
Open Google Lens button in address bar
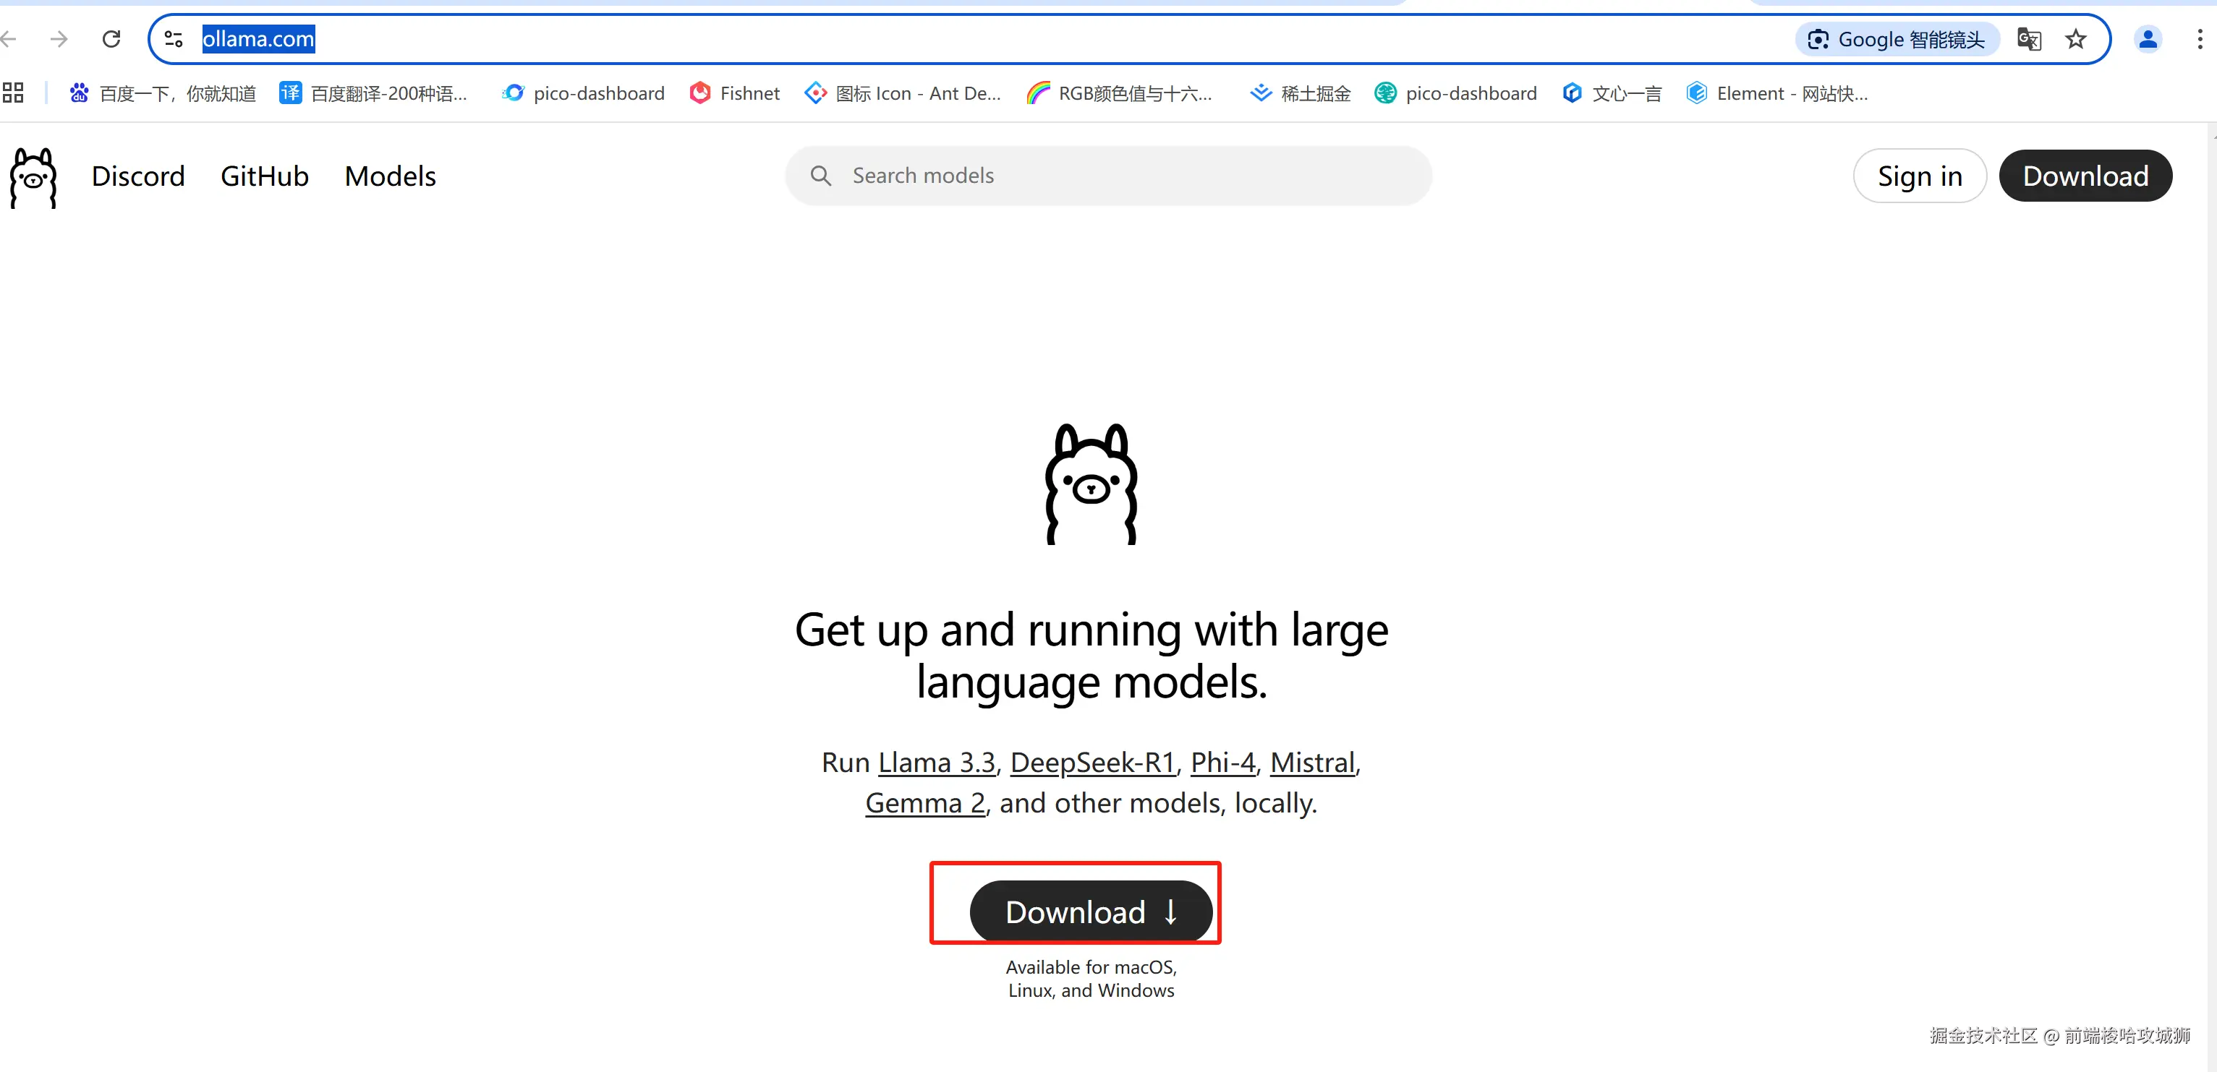pyautogui.click(x=1896, y=40)
